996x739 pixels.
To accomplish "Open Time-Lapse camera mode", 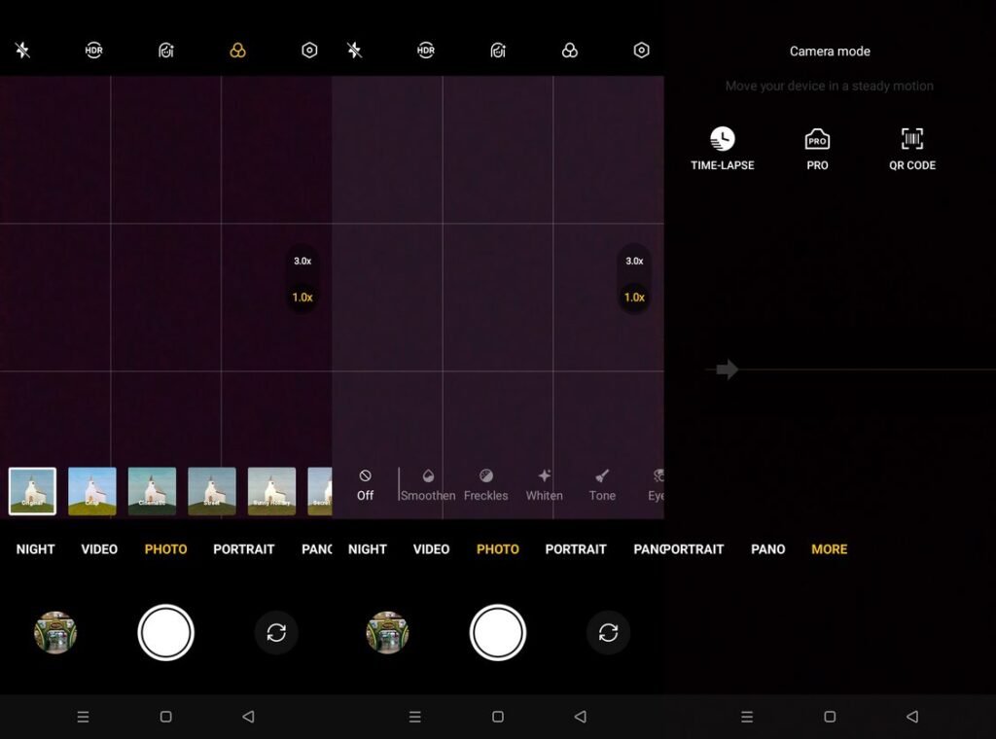I will coord(723,149).
